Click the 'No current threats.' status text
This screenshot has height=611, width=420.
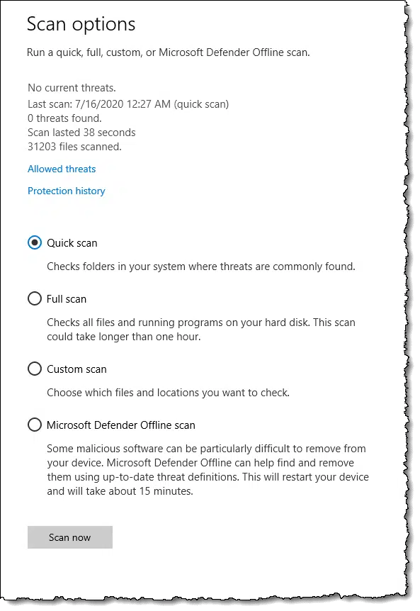(x=72, y=88)
